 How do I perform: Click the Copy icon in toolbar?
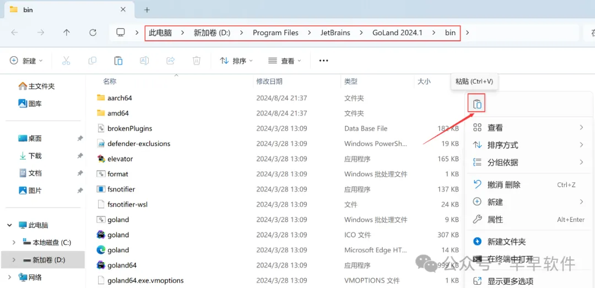point(92,61)
